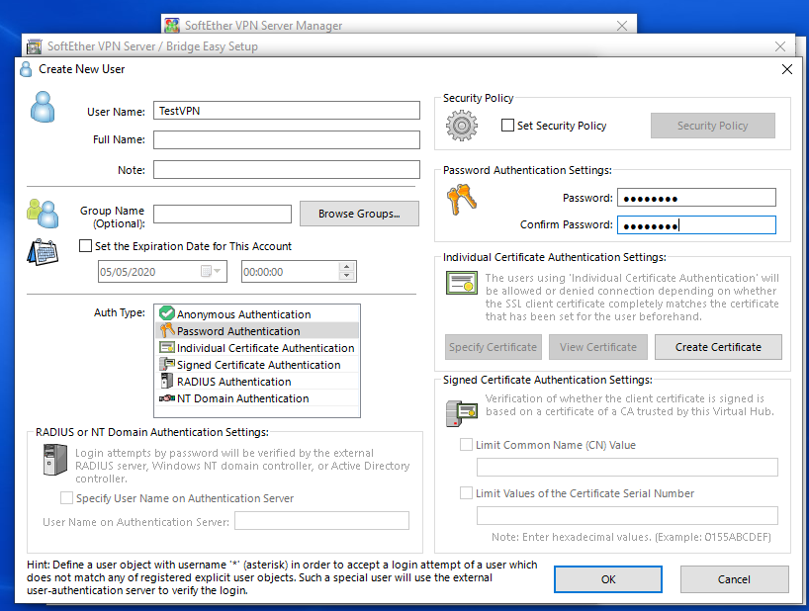Check Specify User Name on Authentication Server
This screenshot has height=611, width=809.
66,498
